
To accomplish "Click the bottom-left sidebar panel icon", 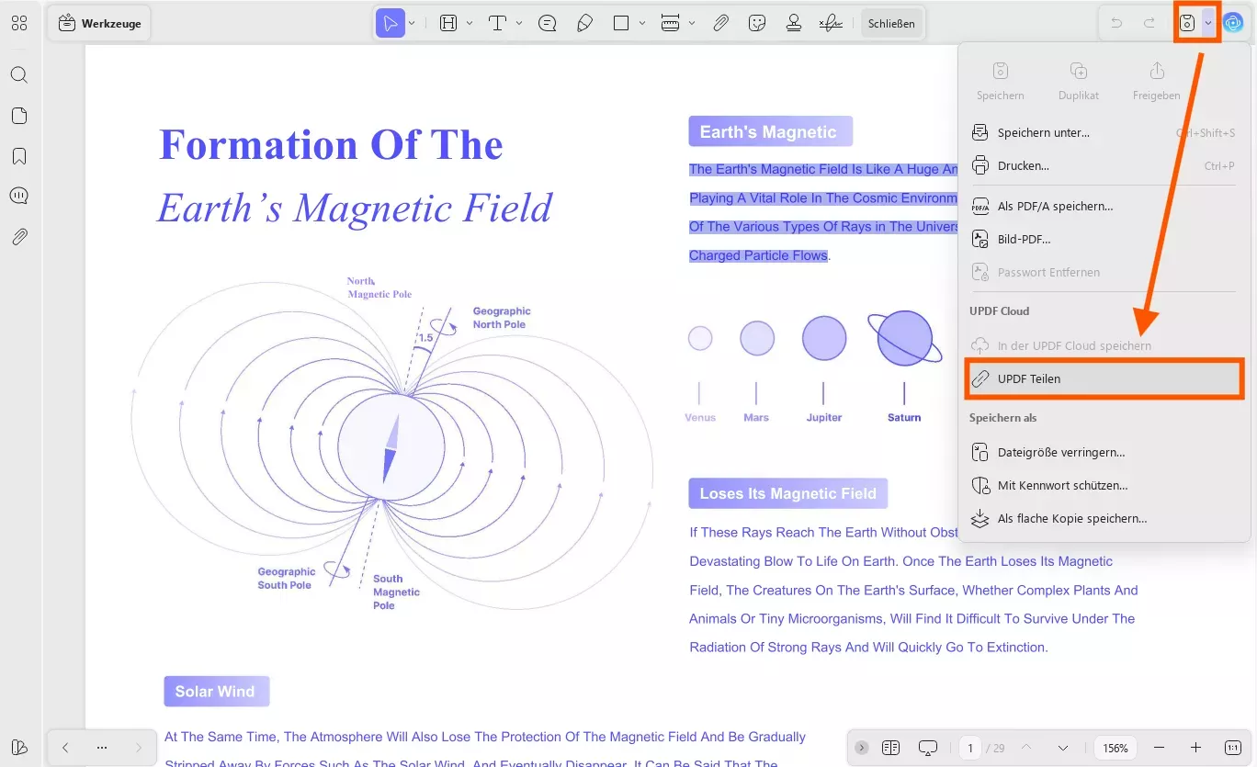I will click(x=19, y=747).
